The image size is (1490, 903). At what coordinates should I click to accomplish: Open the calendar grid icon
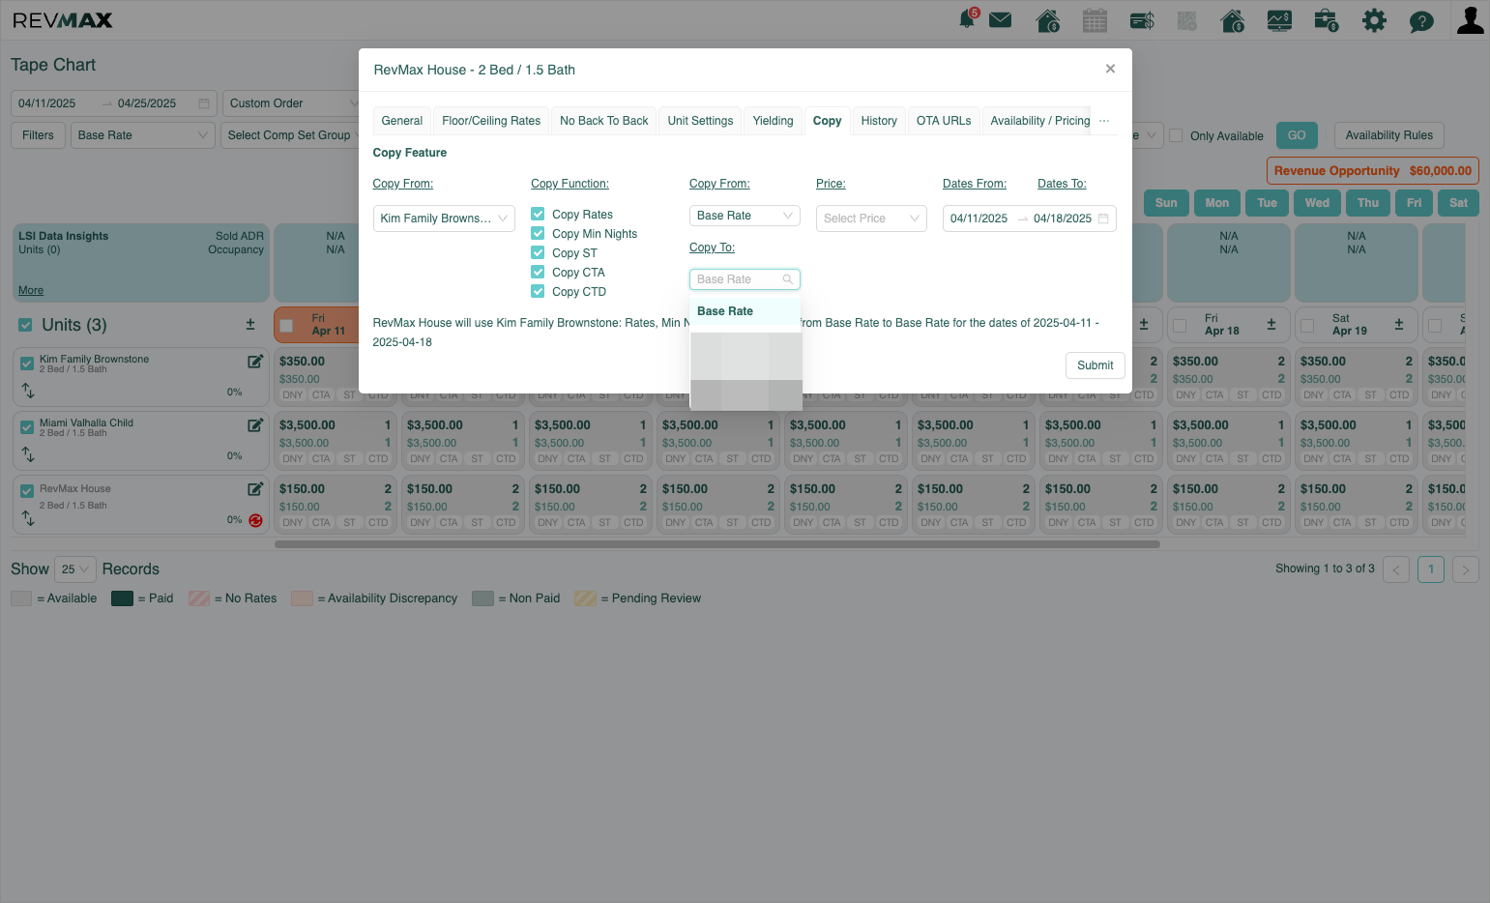[1095, 20]
